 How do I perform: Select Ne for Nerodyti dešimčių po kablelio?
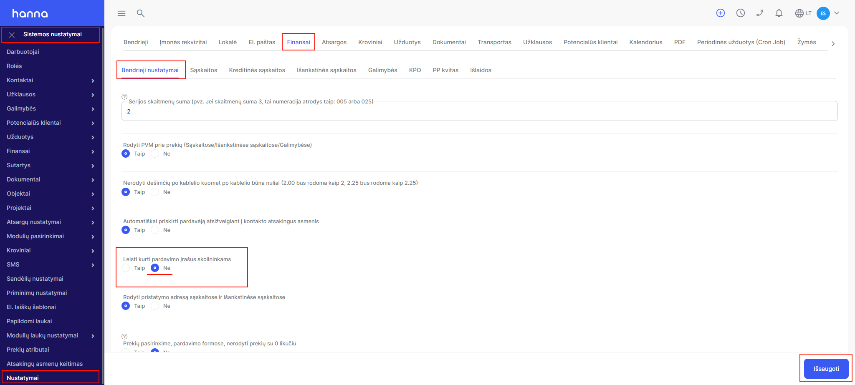[155, 192]
